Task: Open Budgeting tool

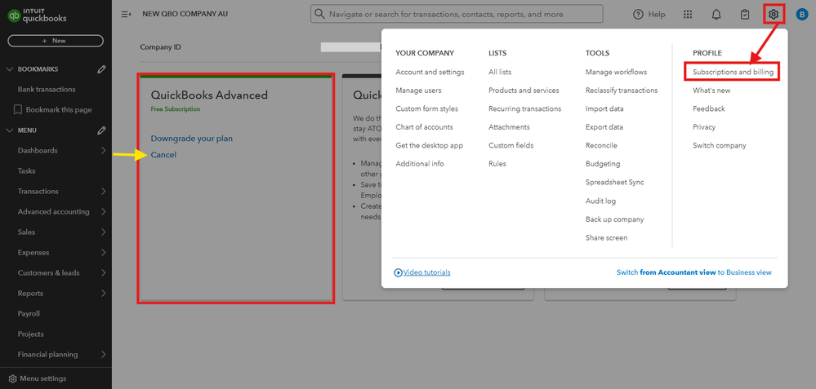Action: pos(603,164)
